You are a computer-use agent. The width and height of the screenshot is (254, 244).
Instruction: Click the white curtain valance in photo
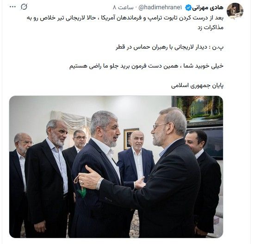(x=70, y=119)
